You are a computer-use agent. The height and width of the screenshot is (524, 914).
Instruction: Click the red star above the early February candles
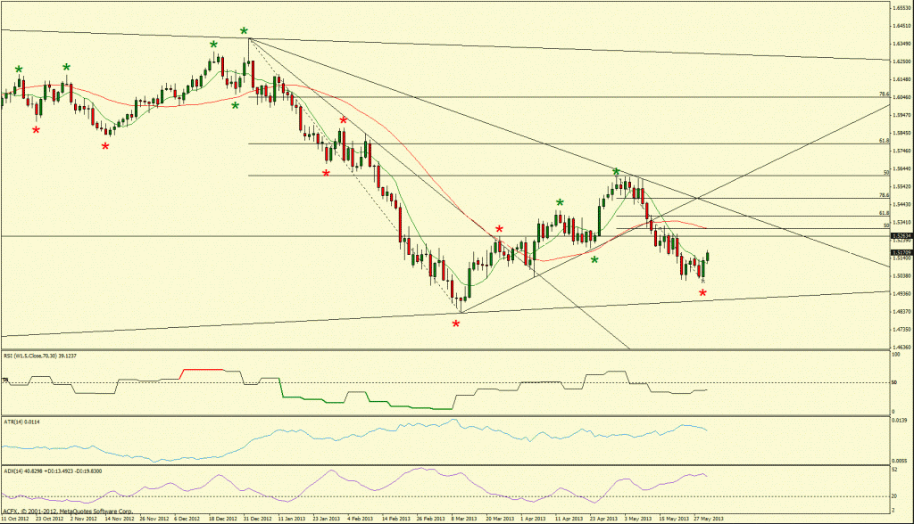343,119
